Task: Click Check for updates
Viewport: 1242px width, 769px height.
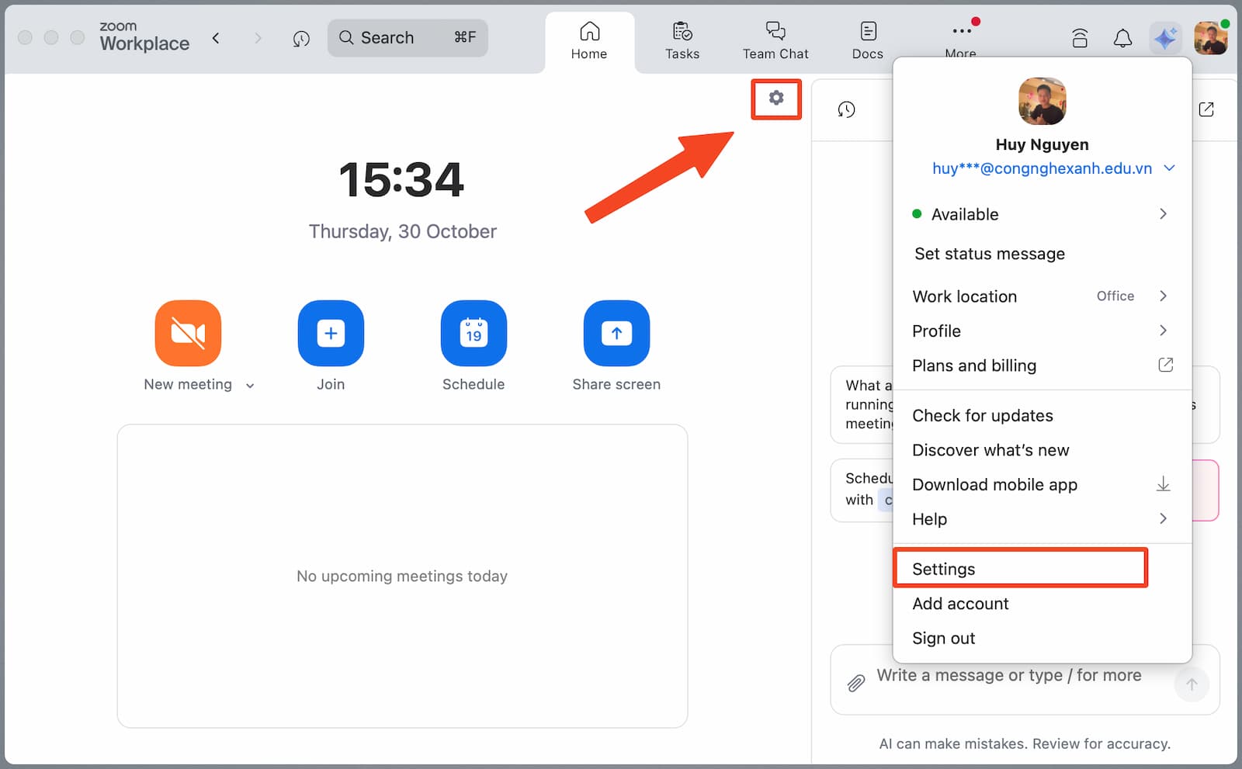Action: tap(982, 415)
